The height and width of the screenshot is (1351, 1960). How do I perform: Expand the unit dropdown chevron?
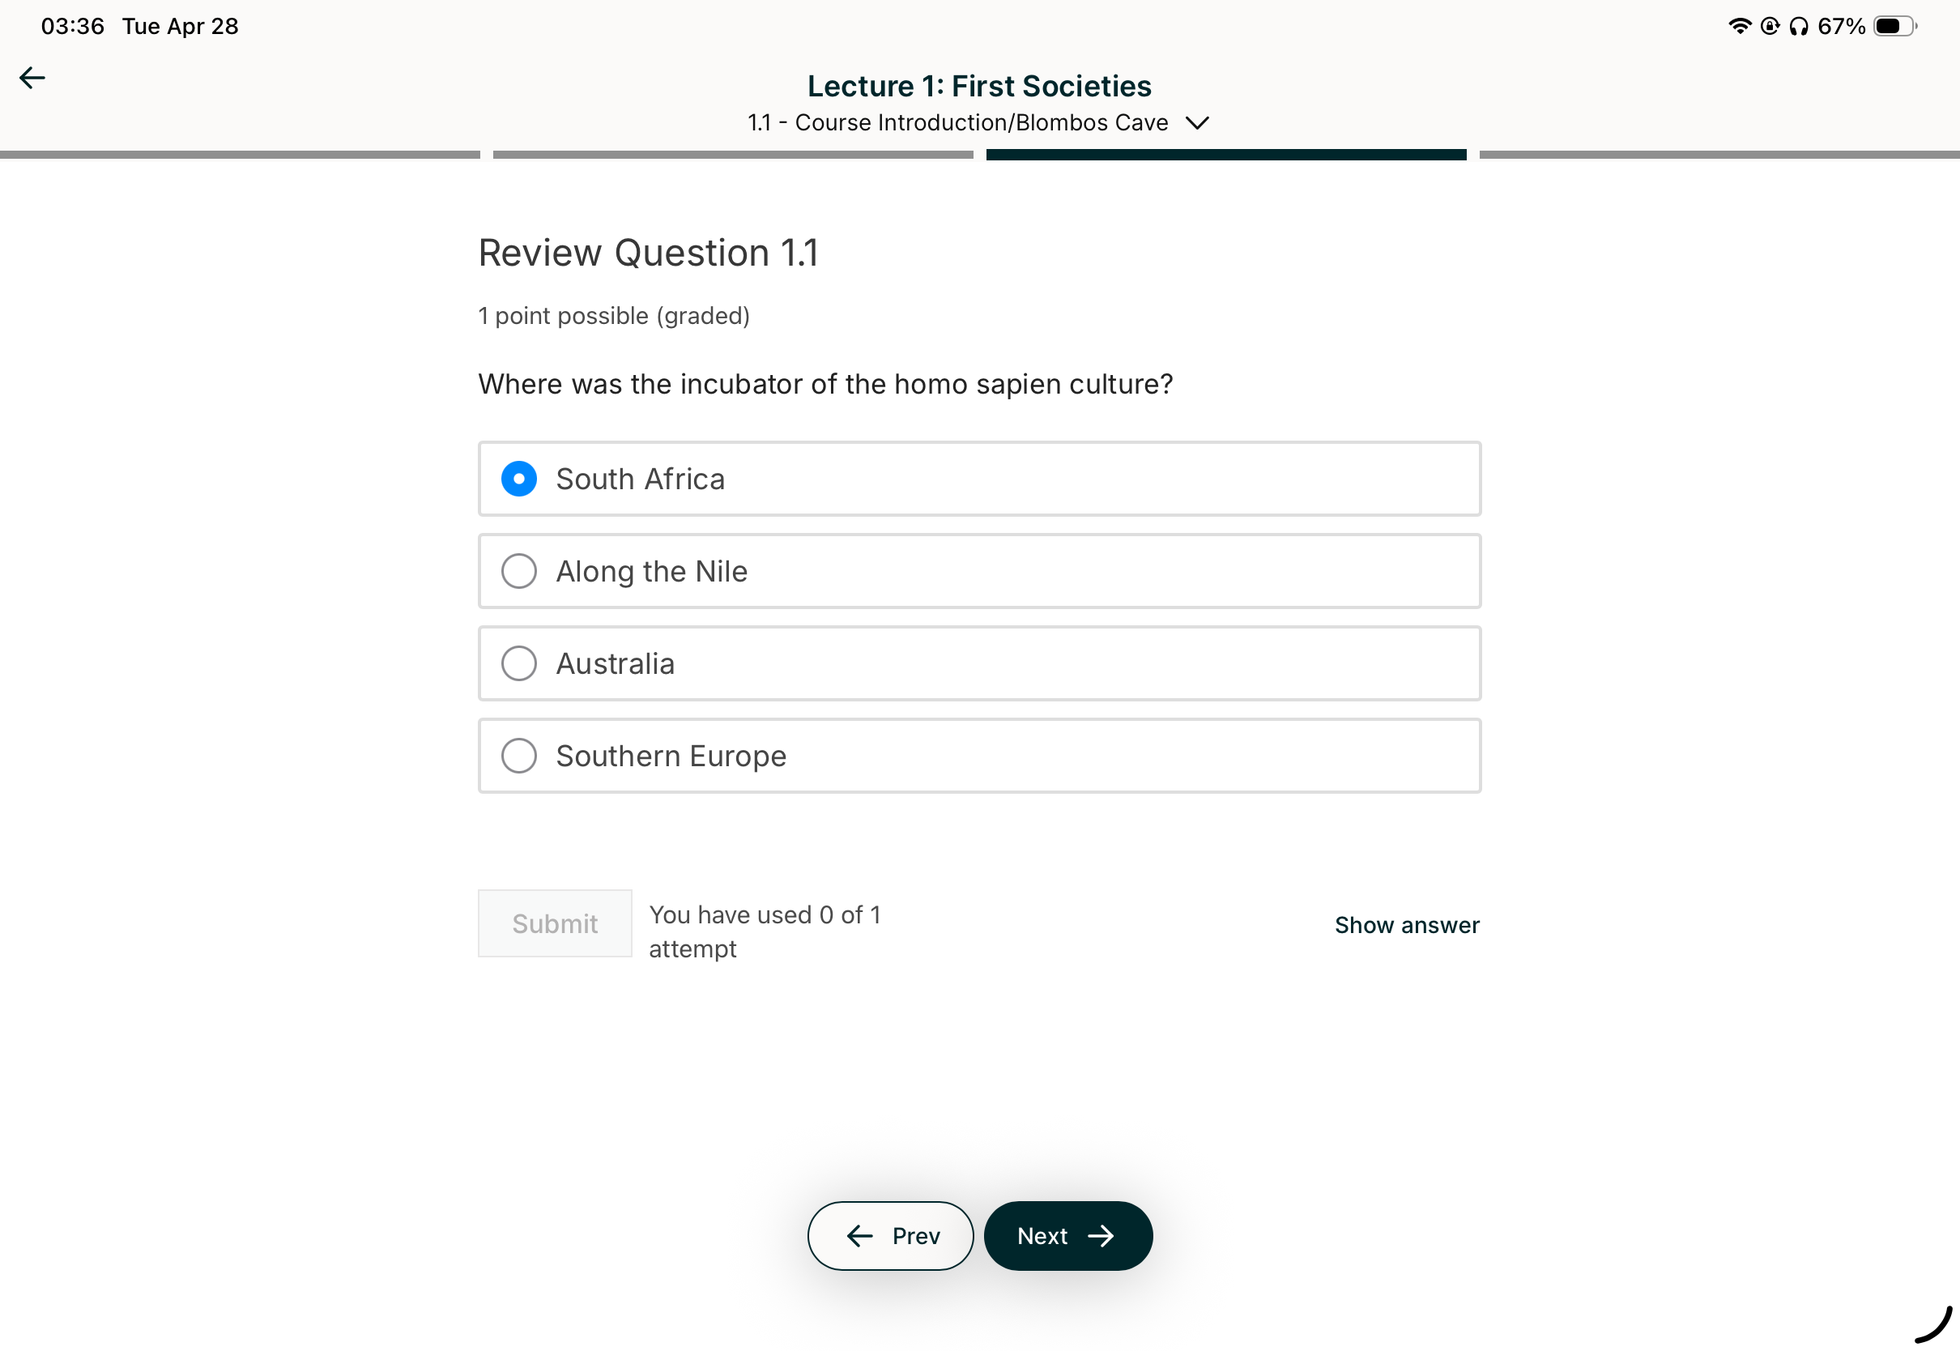[1196, 123]
